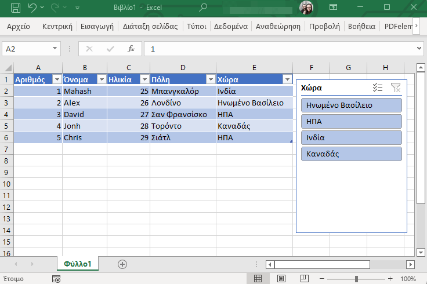
Task: Click the formula bar input field
Action: pyautogui.click(x=278, y=49)
